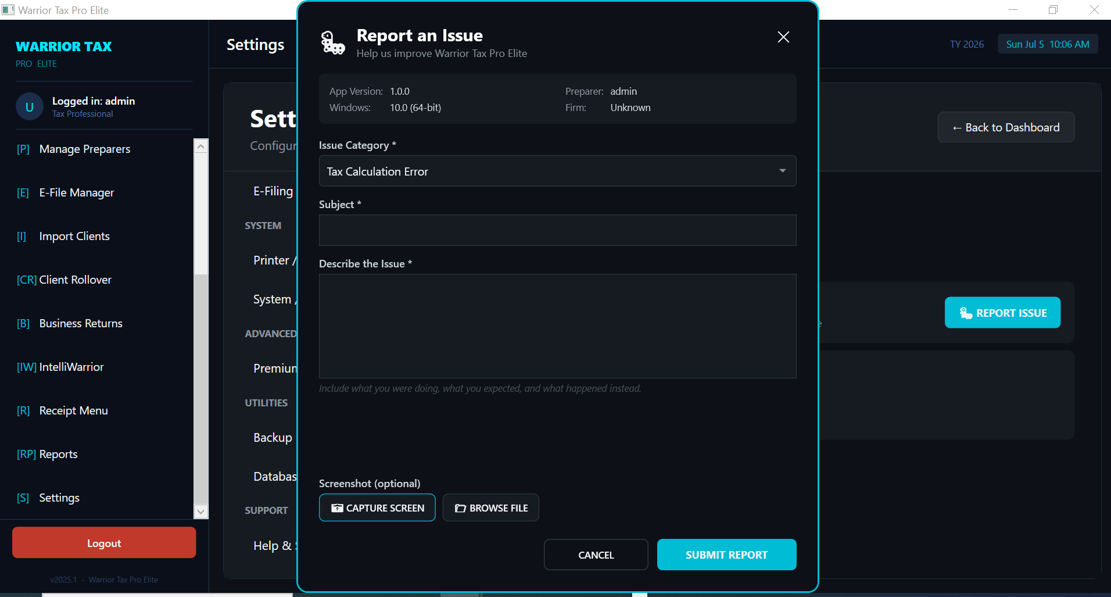Open Manage Preparers in sidebar
The width and height of the screenshot is (1111, 597).
coord(96,149)
